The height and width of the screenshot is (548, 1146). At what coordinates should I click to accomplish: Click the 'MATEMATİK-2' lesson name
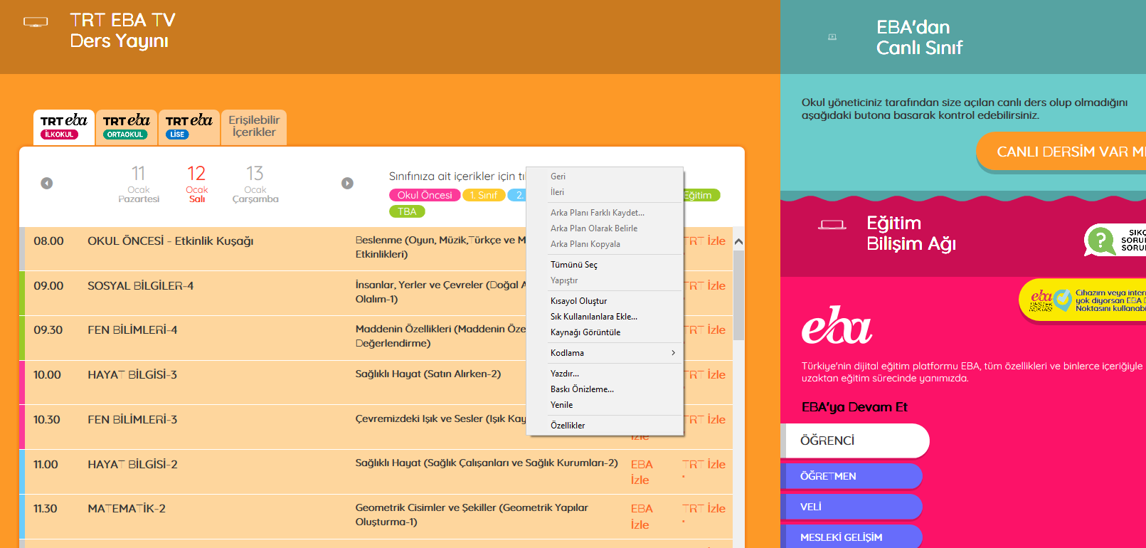coord(127,509)
